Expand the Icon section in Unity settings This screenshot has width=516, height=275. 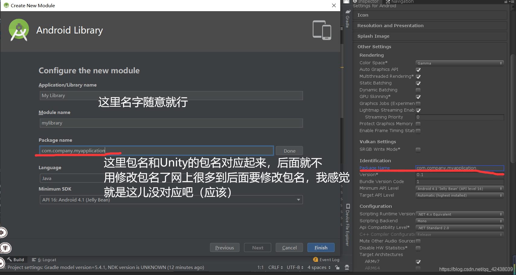pos(430,15)
